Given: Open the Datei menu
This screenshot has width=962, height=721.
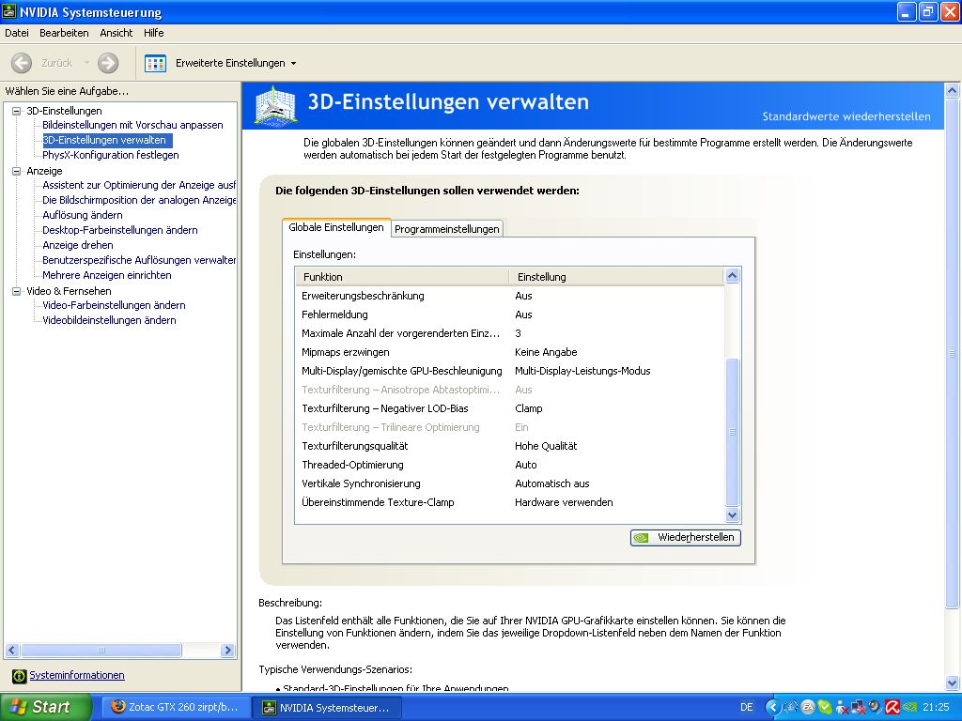Looking at the screenshot, I should [17, 33].
